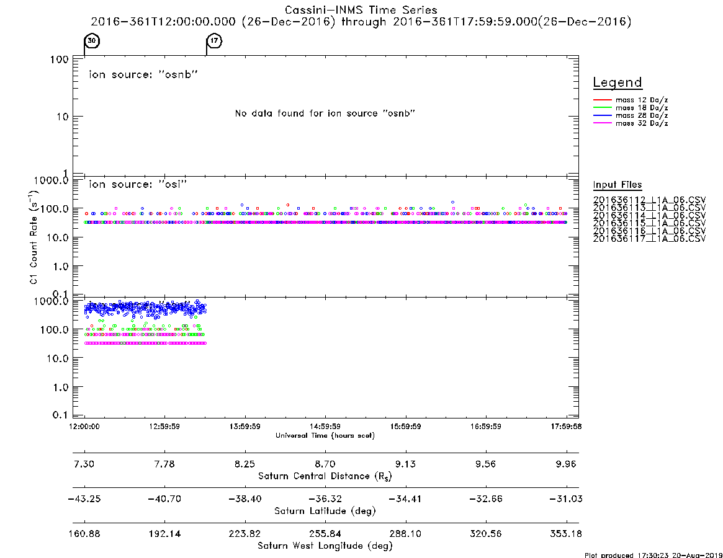Image resolution: width=723 pixels, height=558 pixels.
Task: Click the 13:59:59 time tick label
Action: point(245,427)
